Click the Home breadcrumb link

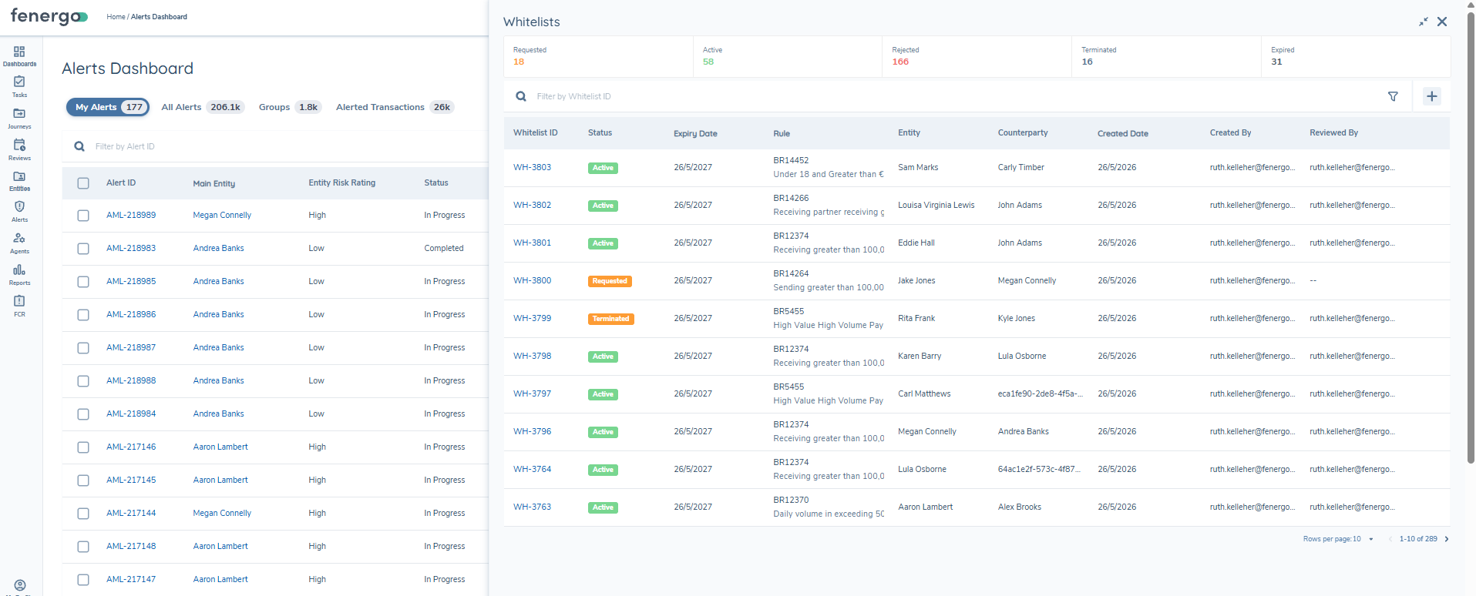(x=116, y=16)
